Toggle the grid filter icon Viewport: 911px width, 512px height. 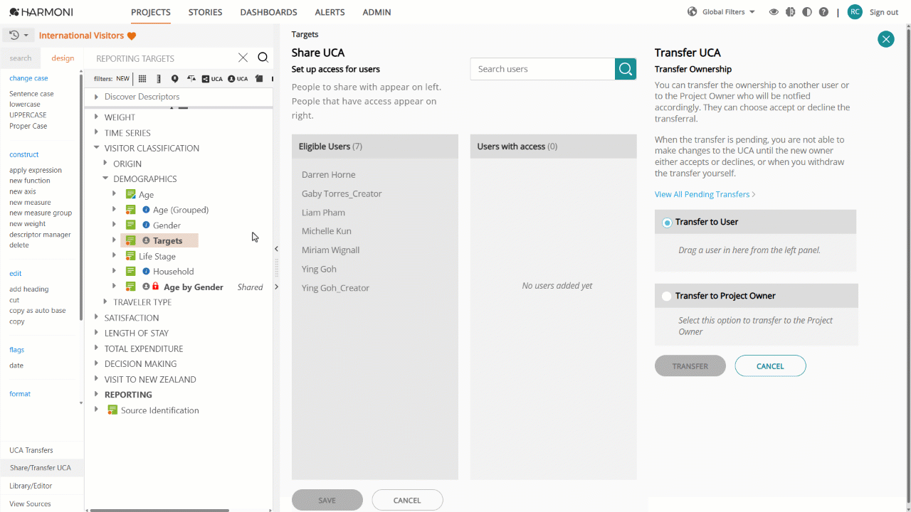(142, 79)
